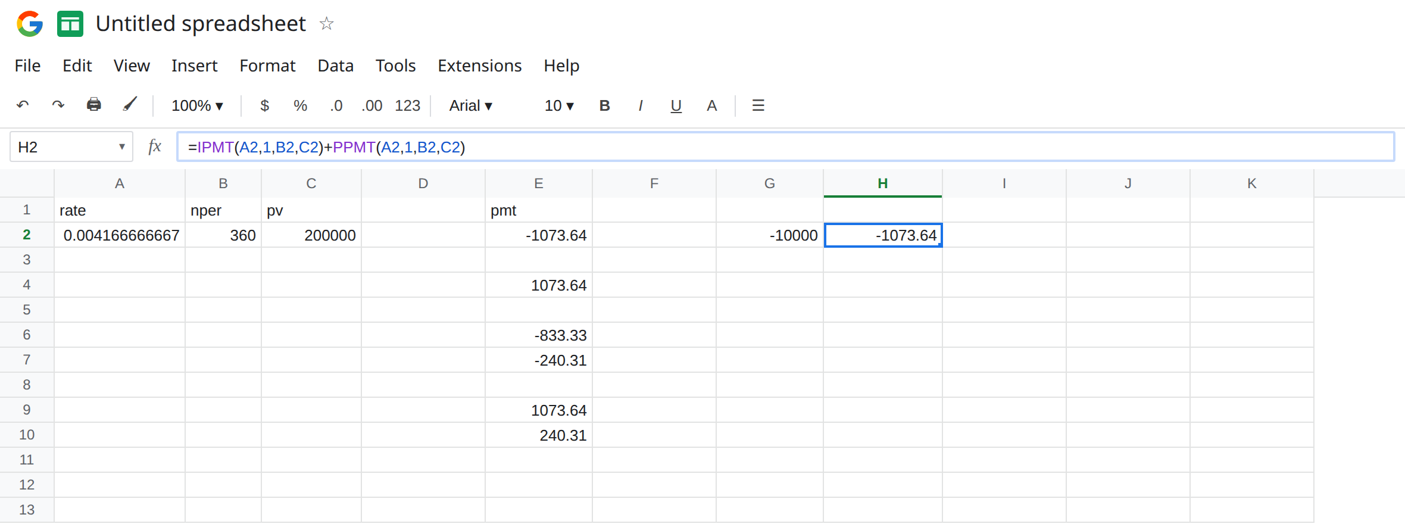The height and width of the screenshot is (530, 1405).
Task: Select cell with value -240.31
Action: click(539, 360)
